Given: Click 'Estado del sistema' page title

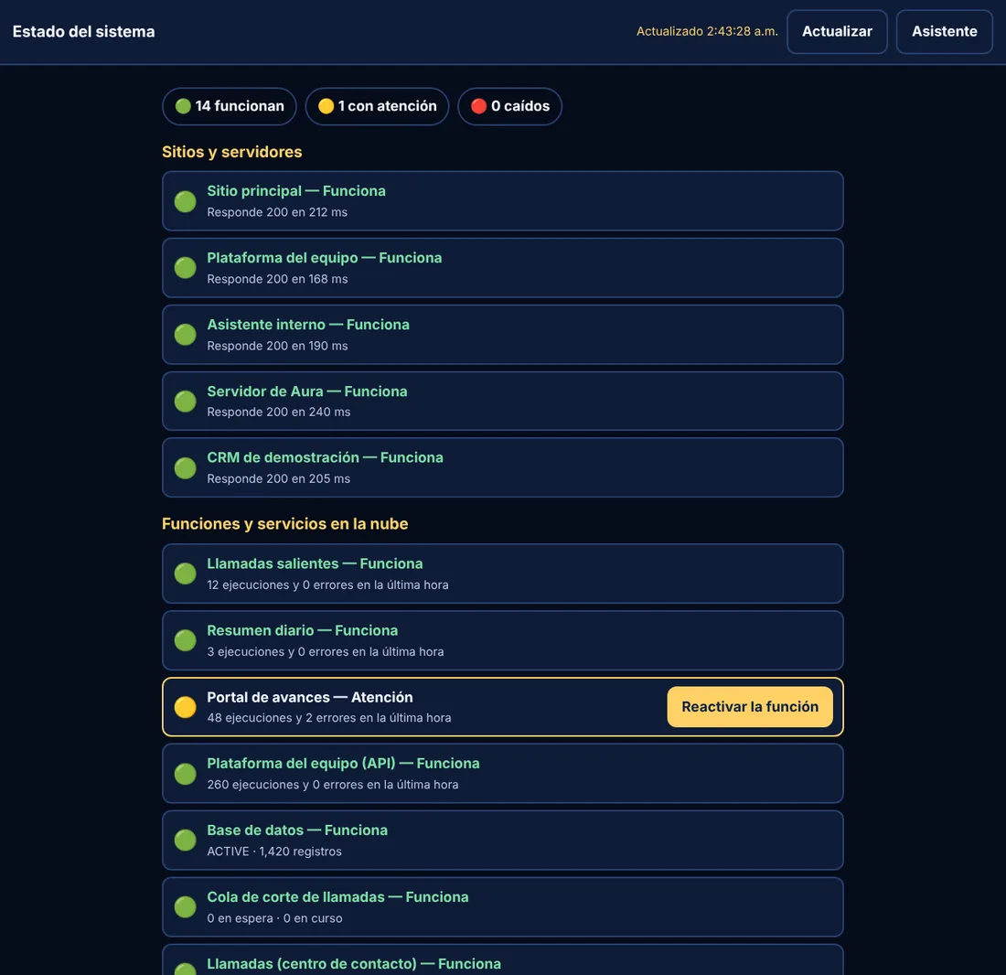Looking at the screenshot, I should (83, 31).
